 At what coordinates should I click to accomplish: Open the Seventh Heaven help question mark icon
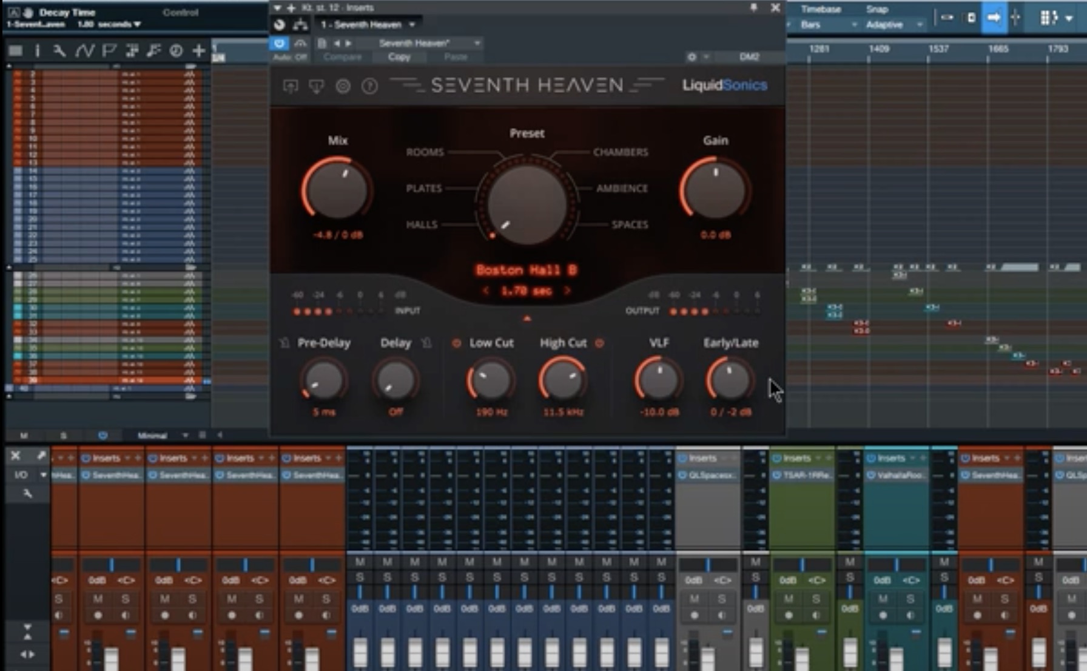[x=370, y=86]
